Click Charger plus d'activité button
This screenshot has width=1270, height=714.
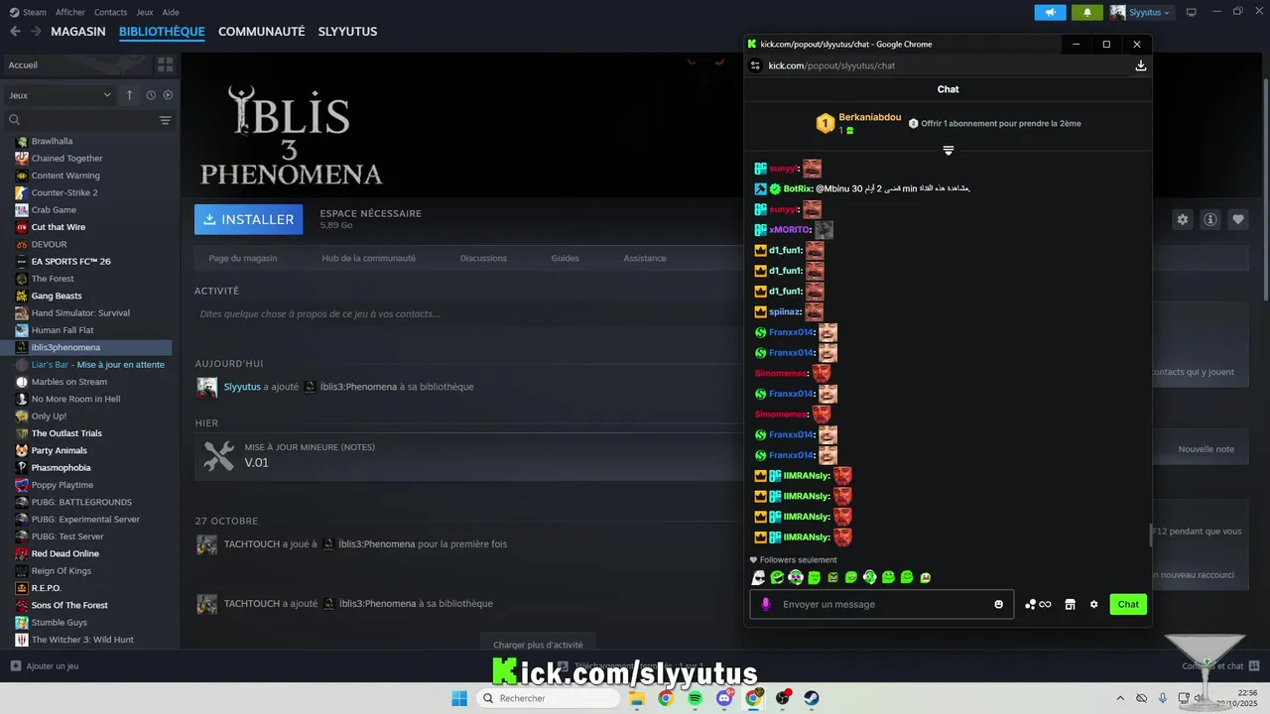538,644
